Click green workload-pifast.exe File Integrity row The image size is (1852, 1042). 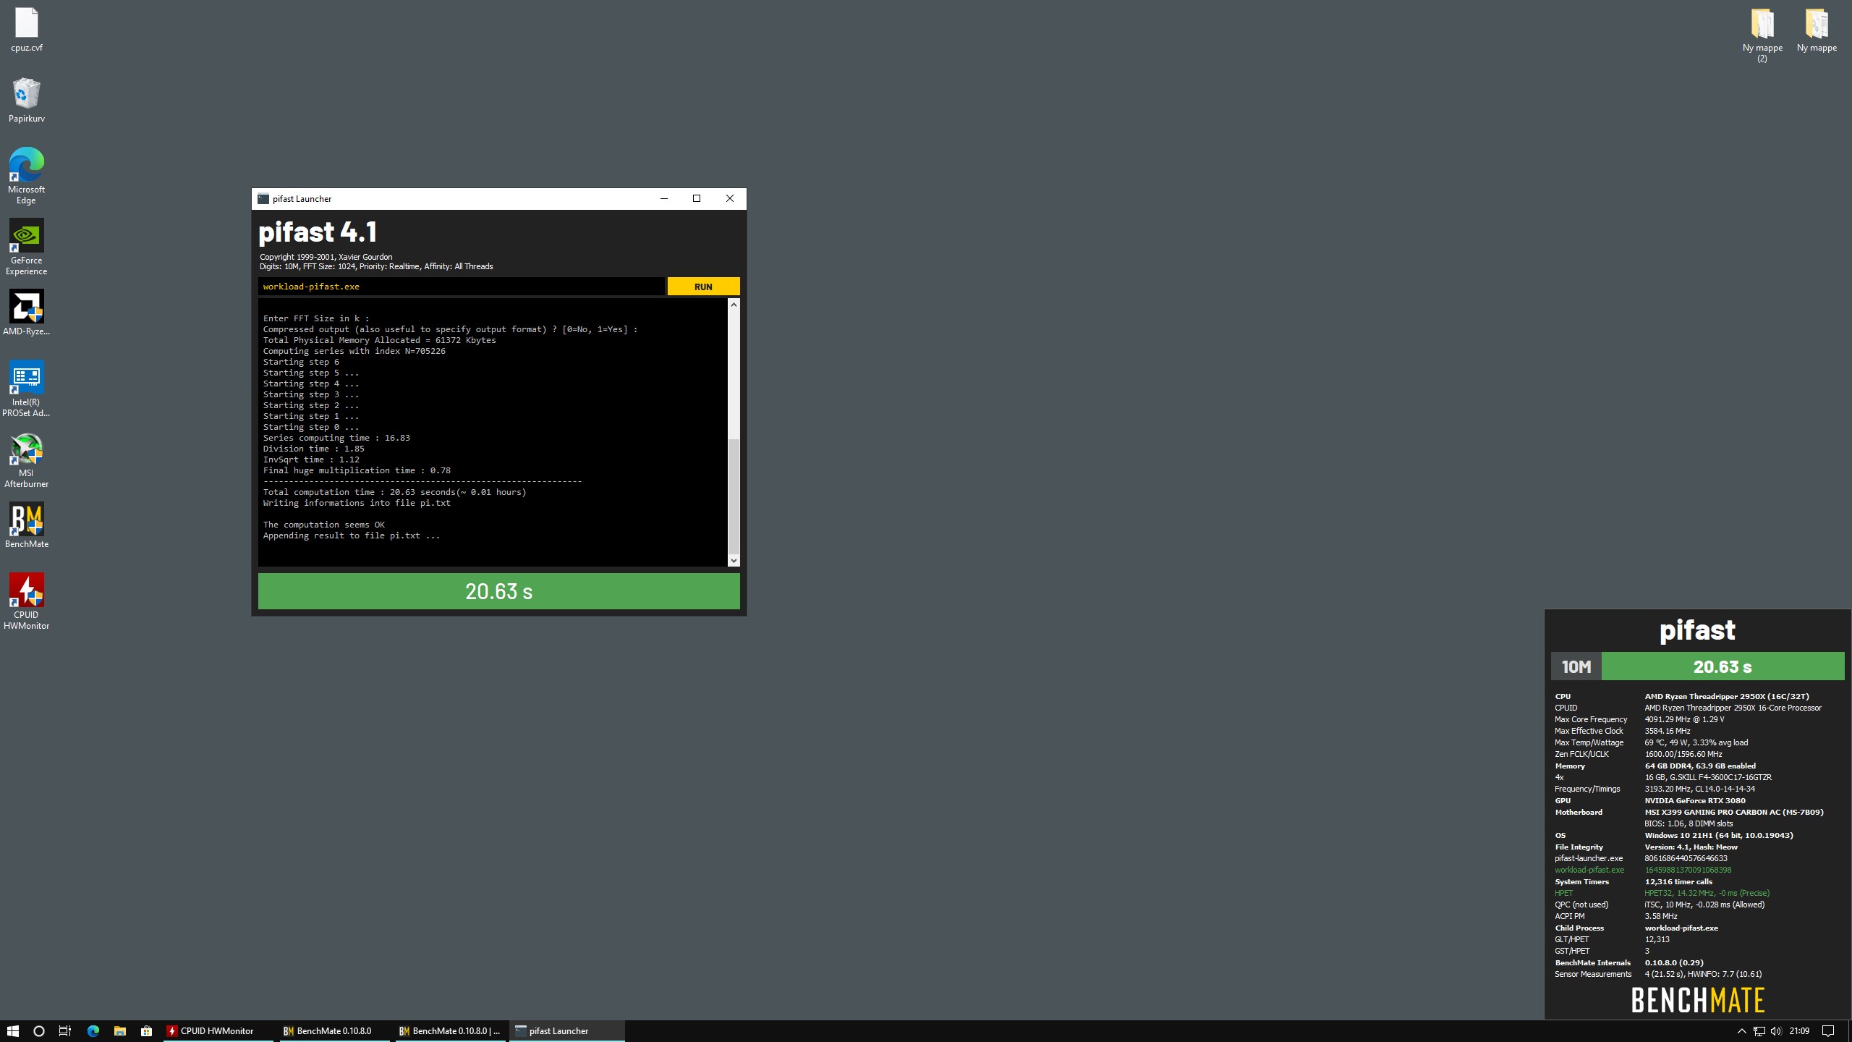[x=1643, y=870]
